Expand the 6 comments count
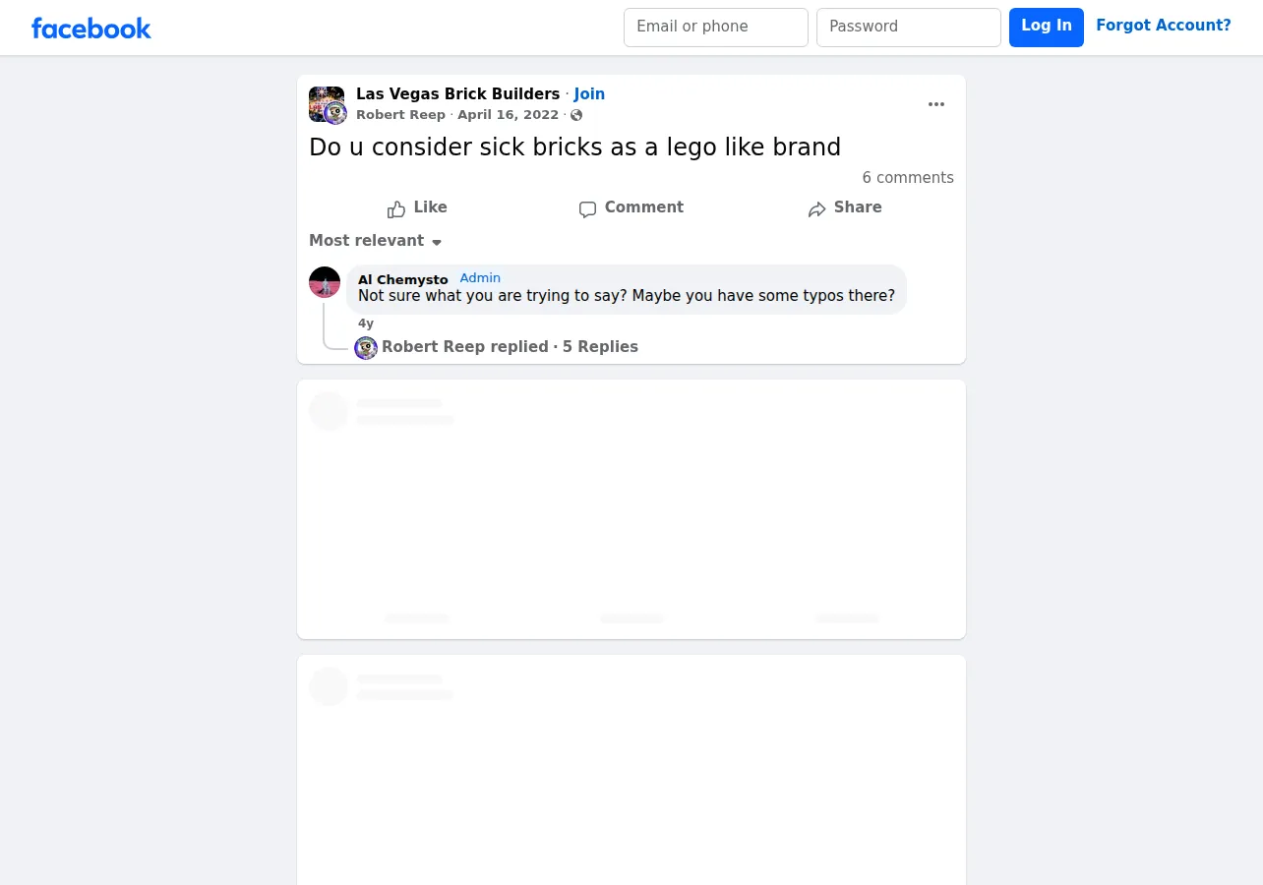The height and width of the screenshot is (885, 1263). tap(908, 178)
